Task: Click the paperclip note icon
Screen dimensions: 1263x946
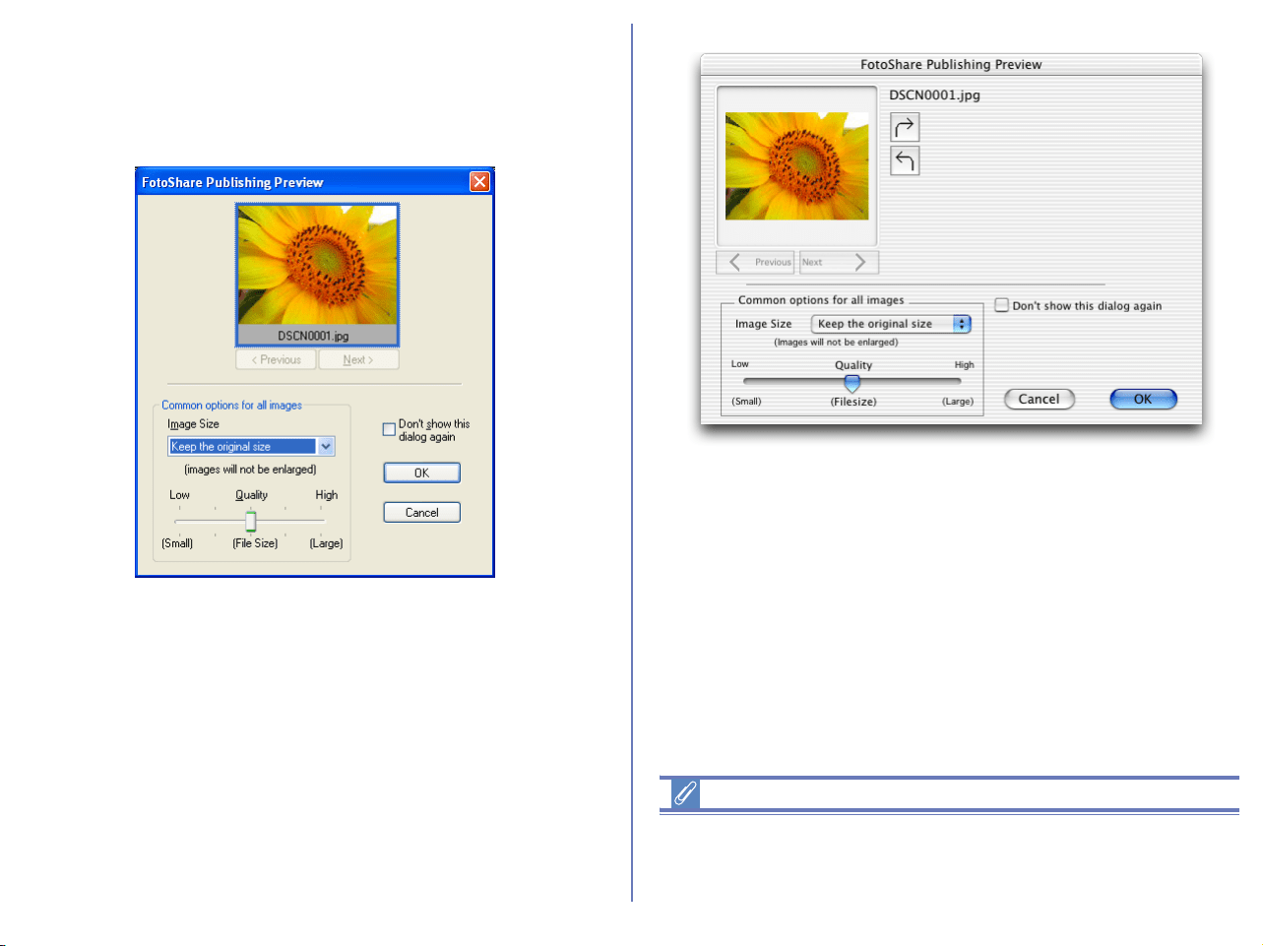Action: point(685,793)
